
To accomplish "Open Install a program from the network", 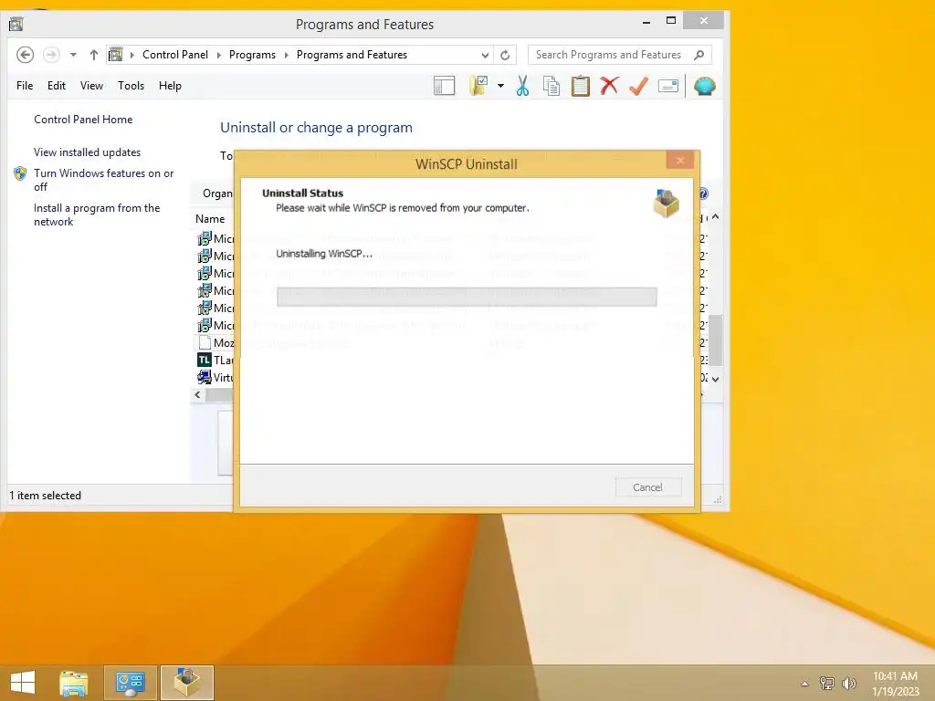I will click(x=97, y=214).
